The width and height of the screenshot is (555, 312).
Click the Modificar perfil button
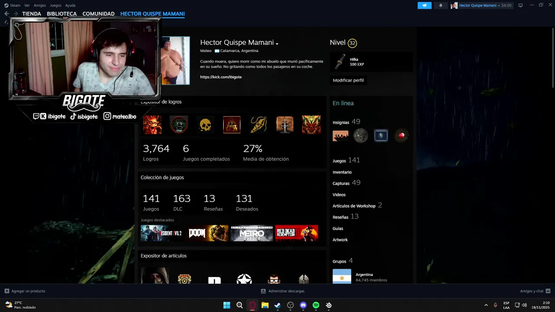click(348, 80)
